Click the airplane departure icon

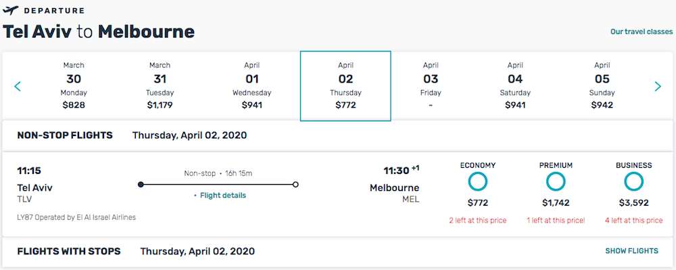pos(11,10)
